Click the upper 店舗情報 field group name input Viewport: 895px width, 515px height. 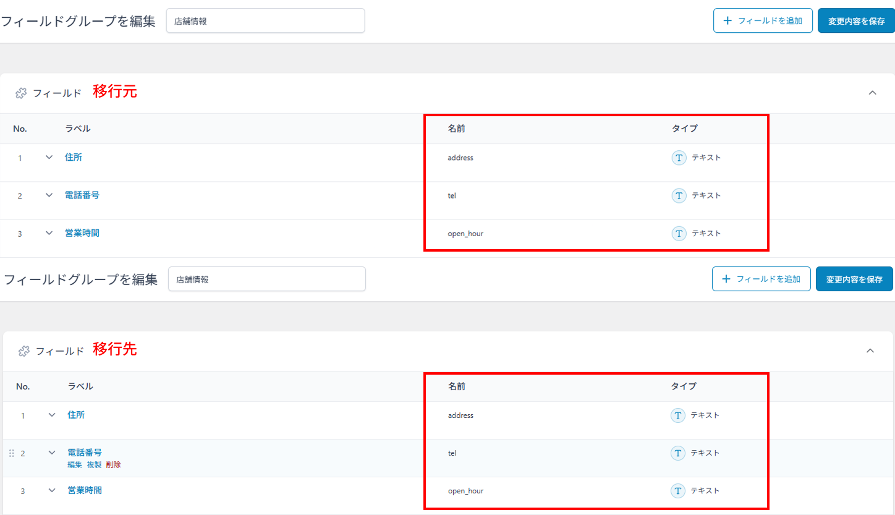[x=265, y=20]
